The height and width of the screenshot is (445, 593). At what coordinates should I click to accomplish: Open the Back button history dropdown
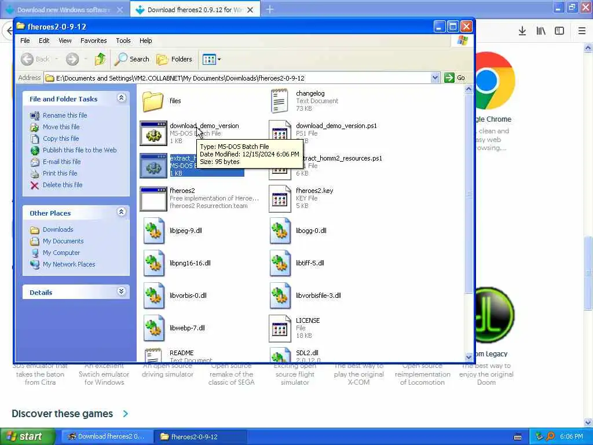tap(57, 59)
